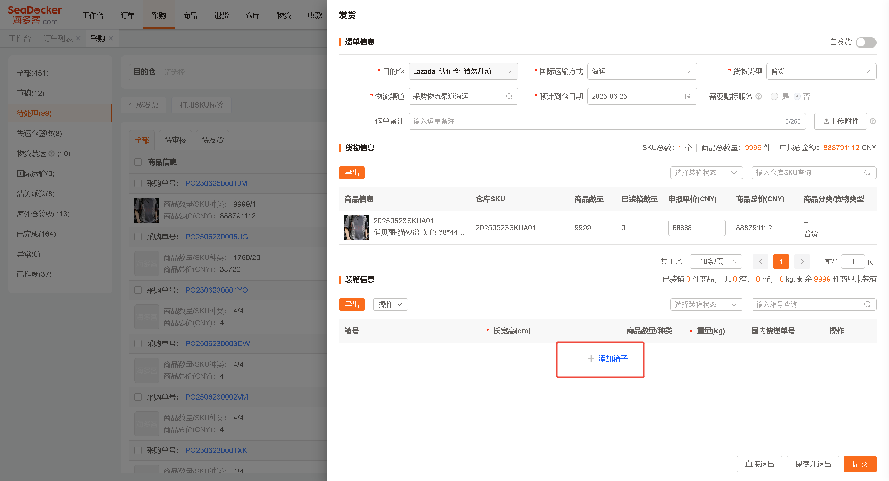Viewport: 889px width, 481px height.
Task: Click the 提交 button
Action: click(x=860, y=464)
